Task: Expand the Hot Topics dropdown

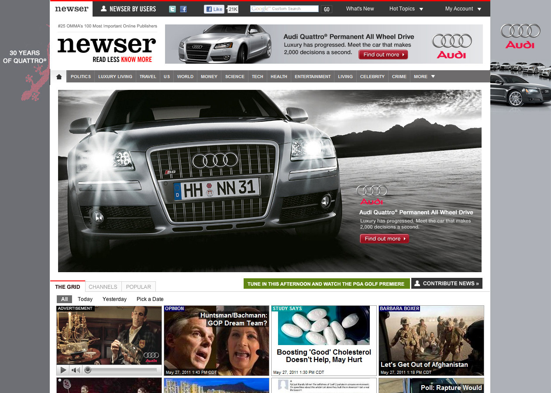Action: click(x=406, y=9)
